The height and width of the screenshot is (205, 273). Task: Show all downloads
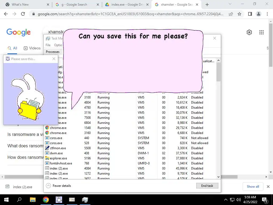click(253, 187)
